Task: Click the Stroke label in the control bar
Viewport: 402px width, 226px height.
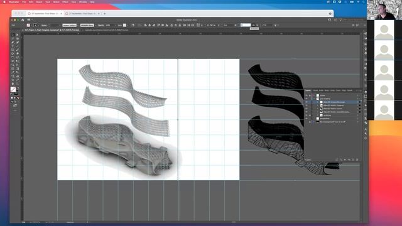Action: [x=44, y=25]
